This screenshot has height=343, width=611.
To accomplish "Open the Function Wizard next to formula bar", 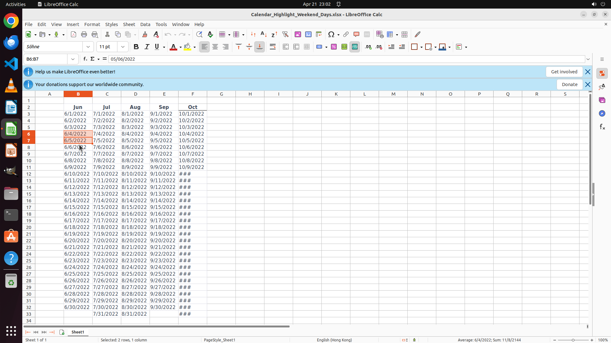I will (85, 59).
